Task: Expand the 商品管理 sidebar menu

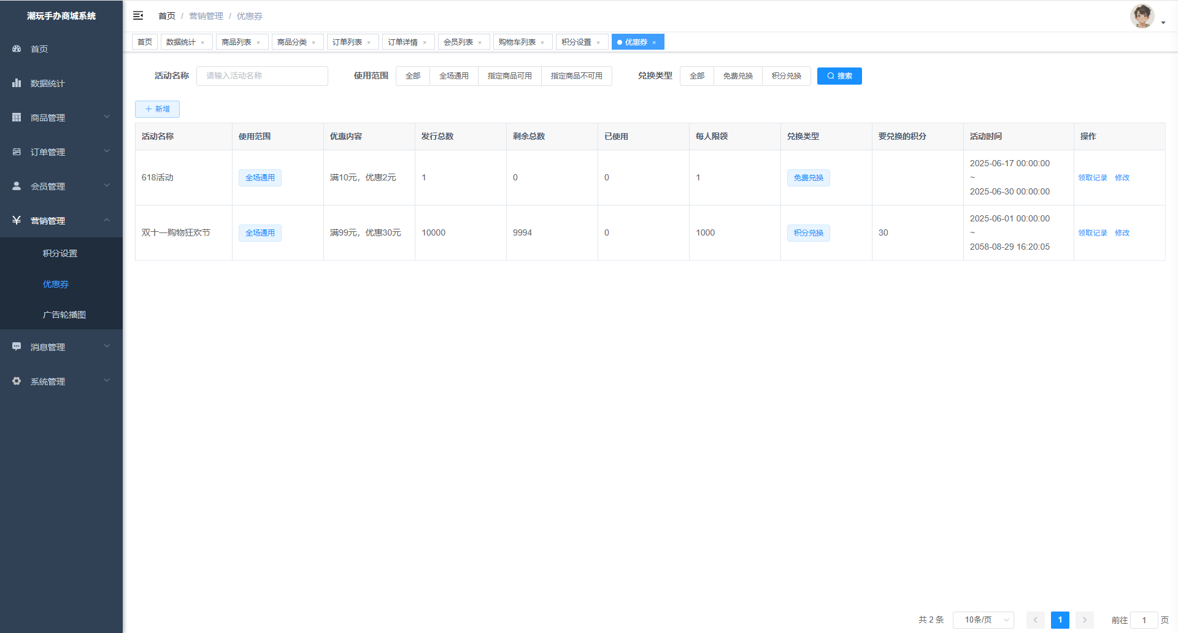Action: click(61, 117)
